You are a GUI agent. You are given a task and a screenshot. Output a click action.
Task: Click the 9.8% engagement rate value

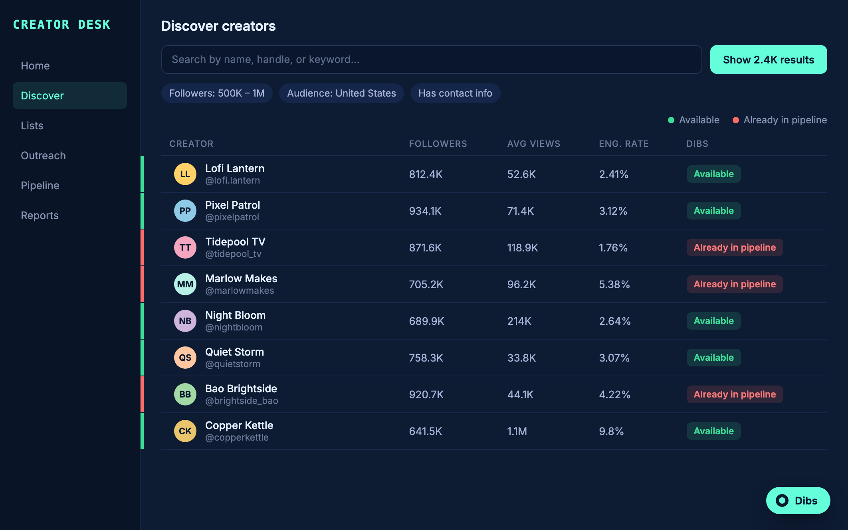(611, 431)
